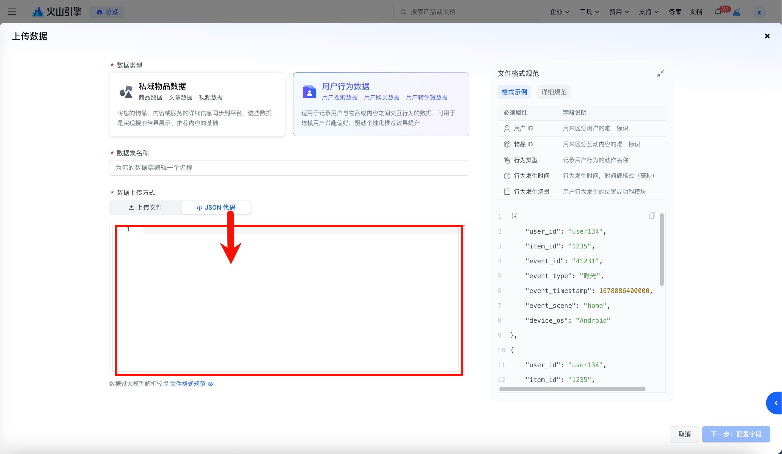Open the user avatar icon
782x454 pixels.
pyautogui.click(x=759, y=12)
